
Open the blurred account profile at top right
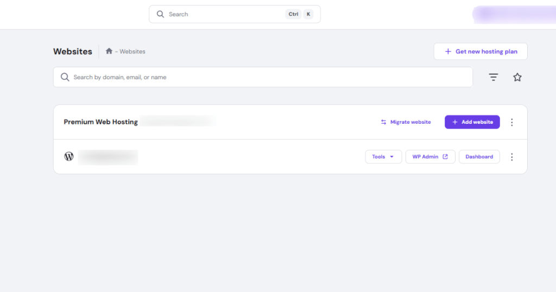pyautogui.click(x=513, y=14)
